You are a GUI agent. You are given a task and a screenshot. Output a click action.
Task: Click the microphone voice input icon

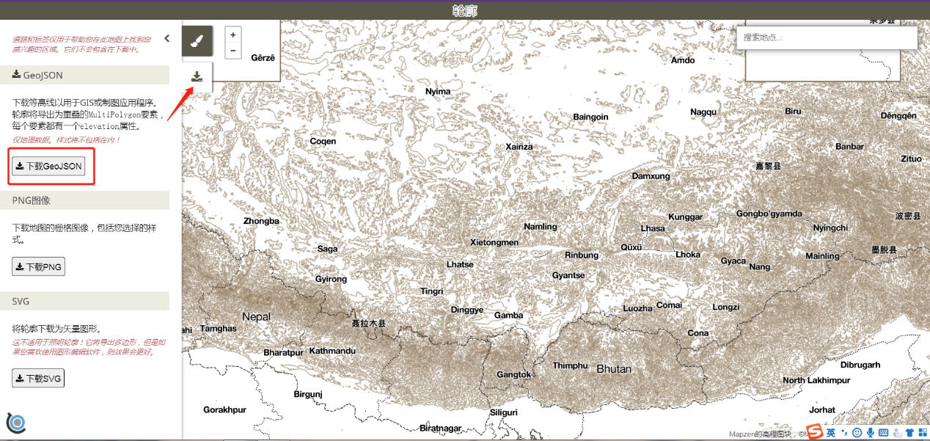(870, 433)
